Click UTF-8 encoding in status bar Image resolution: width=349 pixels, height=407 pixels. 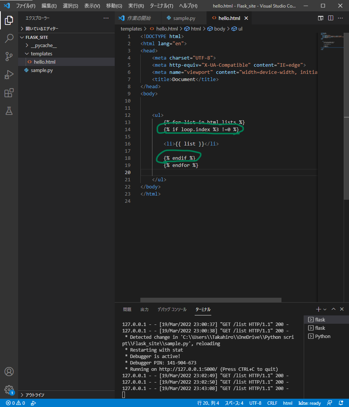point(255,403)
